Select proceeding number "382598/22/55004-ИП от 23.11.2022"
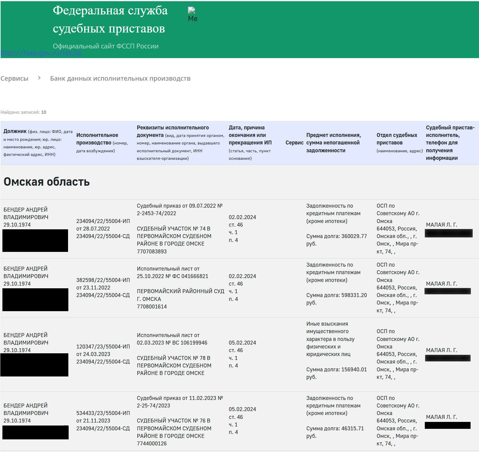The width and height of the screenshot is (479, 452). click(x=103, y=284)
